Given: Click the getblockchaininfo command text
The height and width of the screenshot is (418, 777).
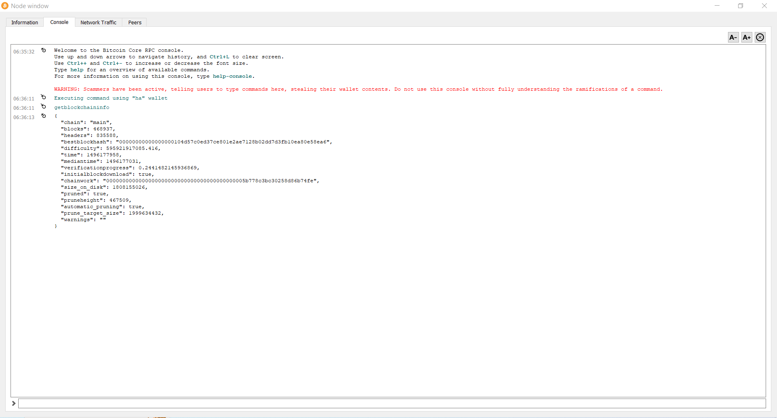Looking at the screenshot, I should [x=82, y=107].
